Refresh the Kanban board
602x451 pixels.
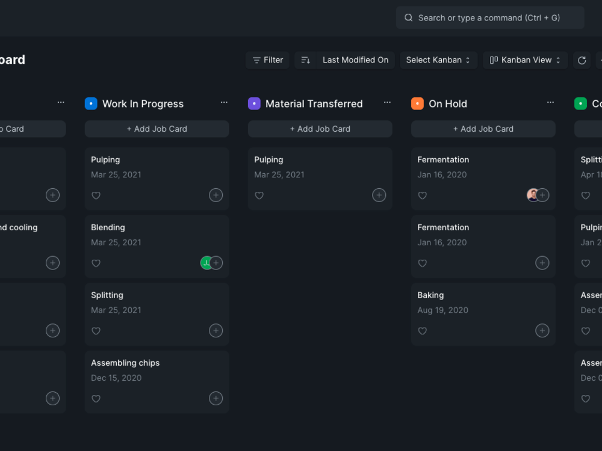pyautogui.click(x=582, y=60)
